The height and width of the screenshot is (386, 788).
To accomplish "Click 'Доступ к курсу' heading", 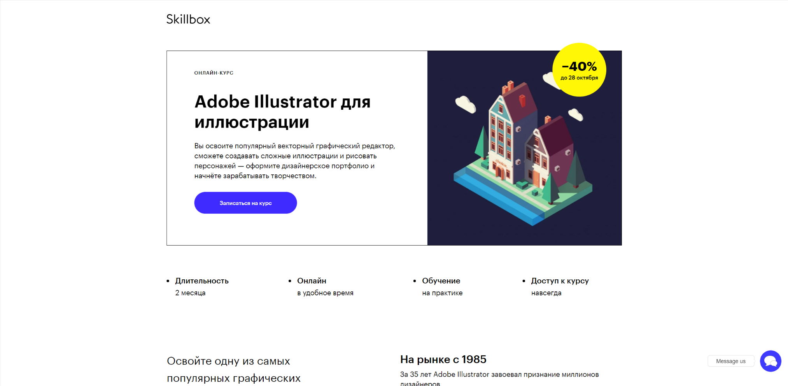I will coord(560,281).
